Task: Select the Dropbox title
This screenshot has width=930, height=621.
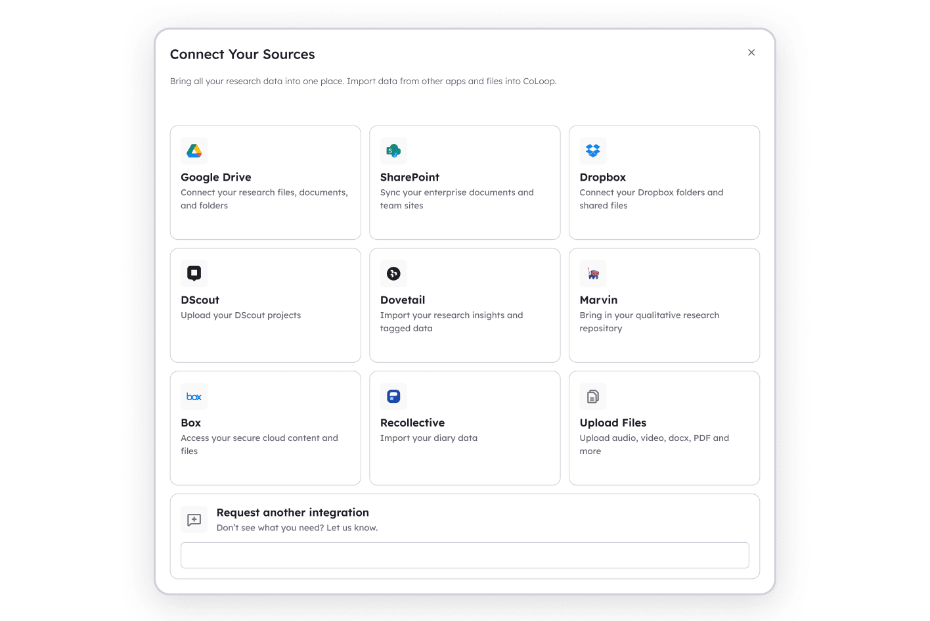Action: tap(603, 177)
